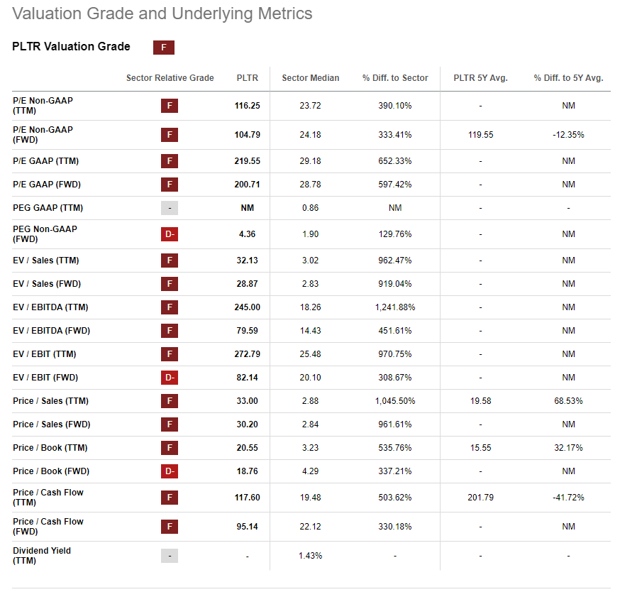Click the 245.00 EV / EBITDA (TTM) value
Screen dimensions: 620x592
pyautogui.click(x=248, y=307)
